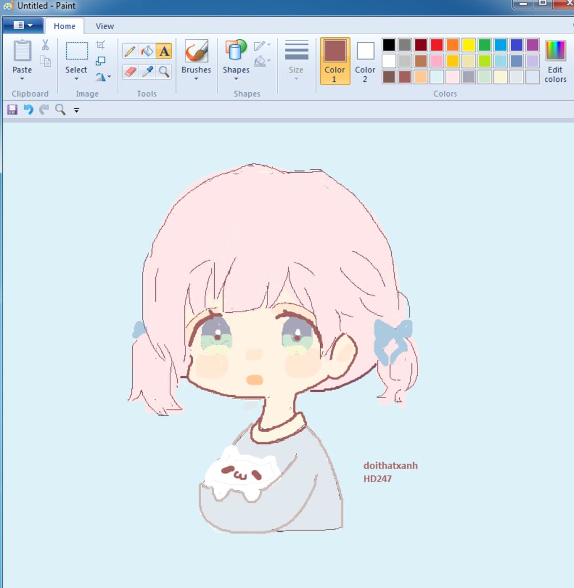Click the Crop icon
Viewport: 574px width, 588px height.
click(100, 45)
